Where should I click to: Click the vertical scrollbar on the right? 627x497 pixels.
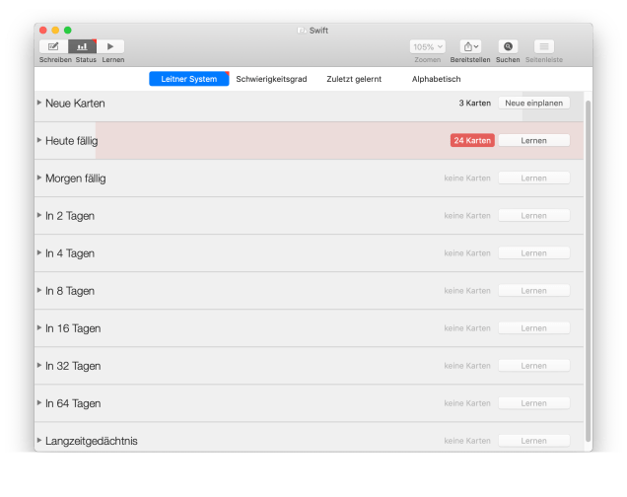click(589, 266)
